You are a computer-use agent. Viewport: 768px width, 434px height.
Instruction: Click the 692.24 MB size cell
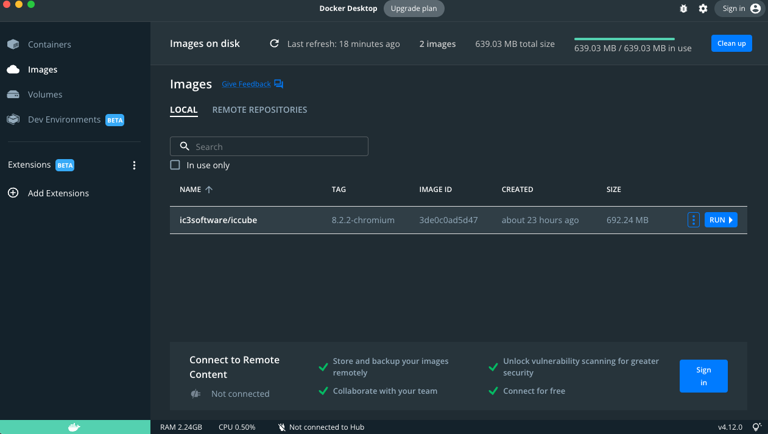(627, 220)
